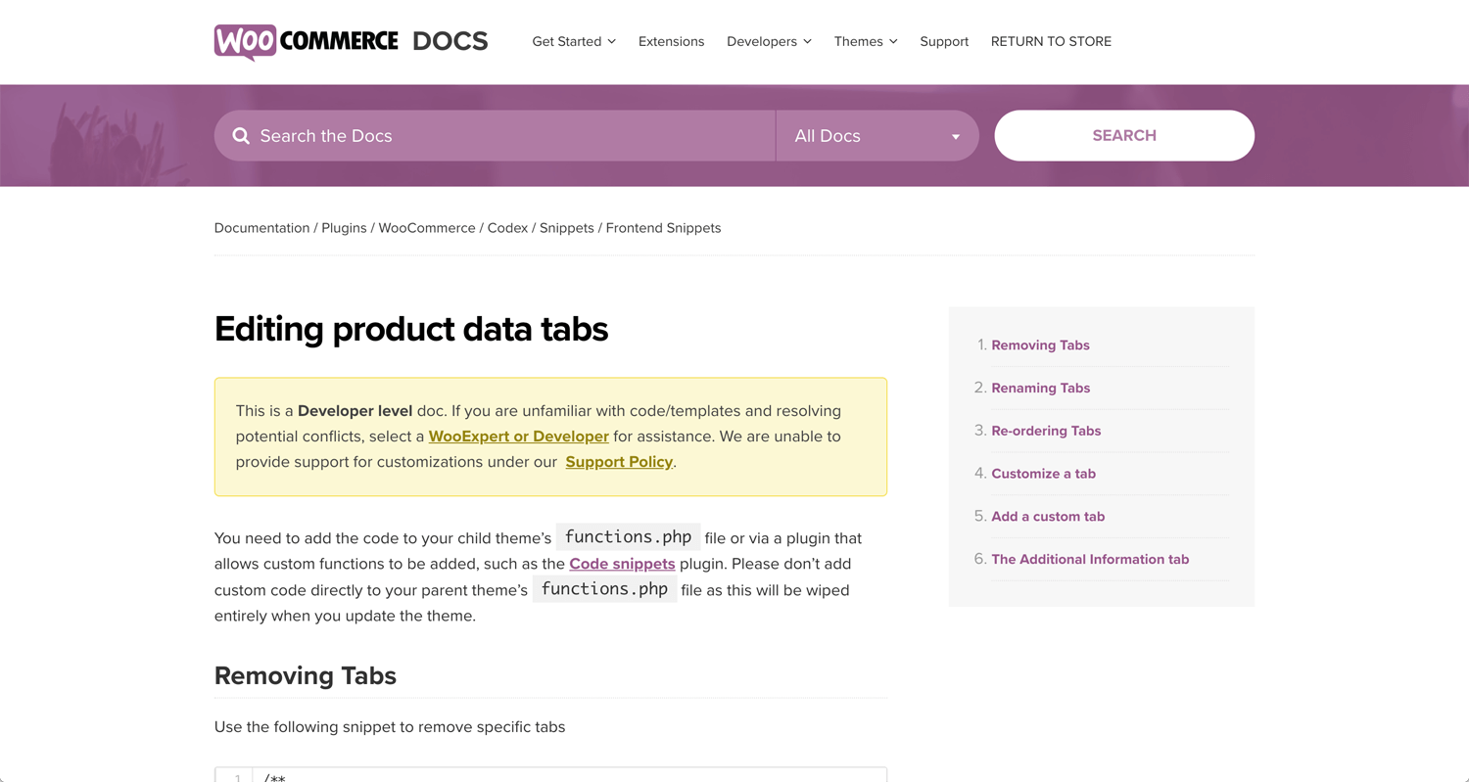The height and width of the screenshot is (782, 1469).
Task: Jump to Removing Tabs in contents
Action: point(1040,345)
